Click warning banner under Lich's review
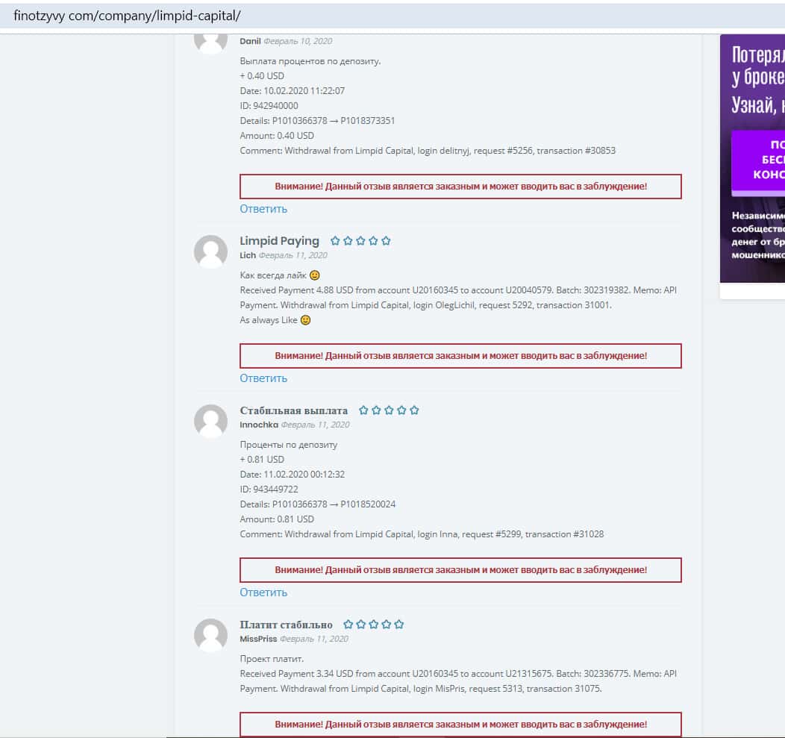The width and height of the screenshot is (785, 738). coord(460,355)
